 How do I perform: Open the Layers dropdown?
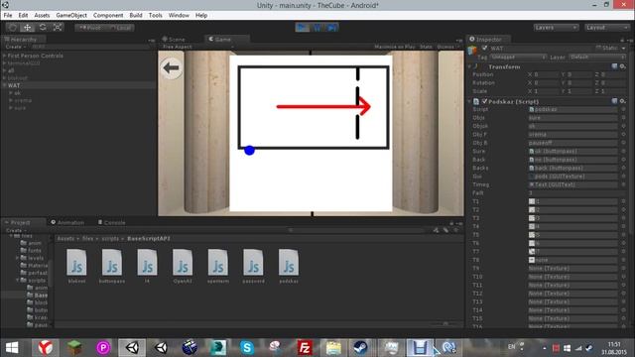point(556,28)
